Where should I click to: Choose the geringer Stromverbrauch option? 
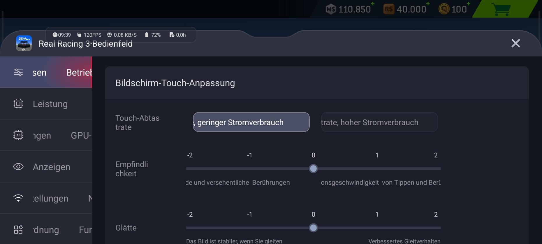(251, 122)
